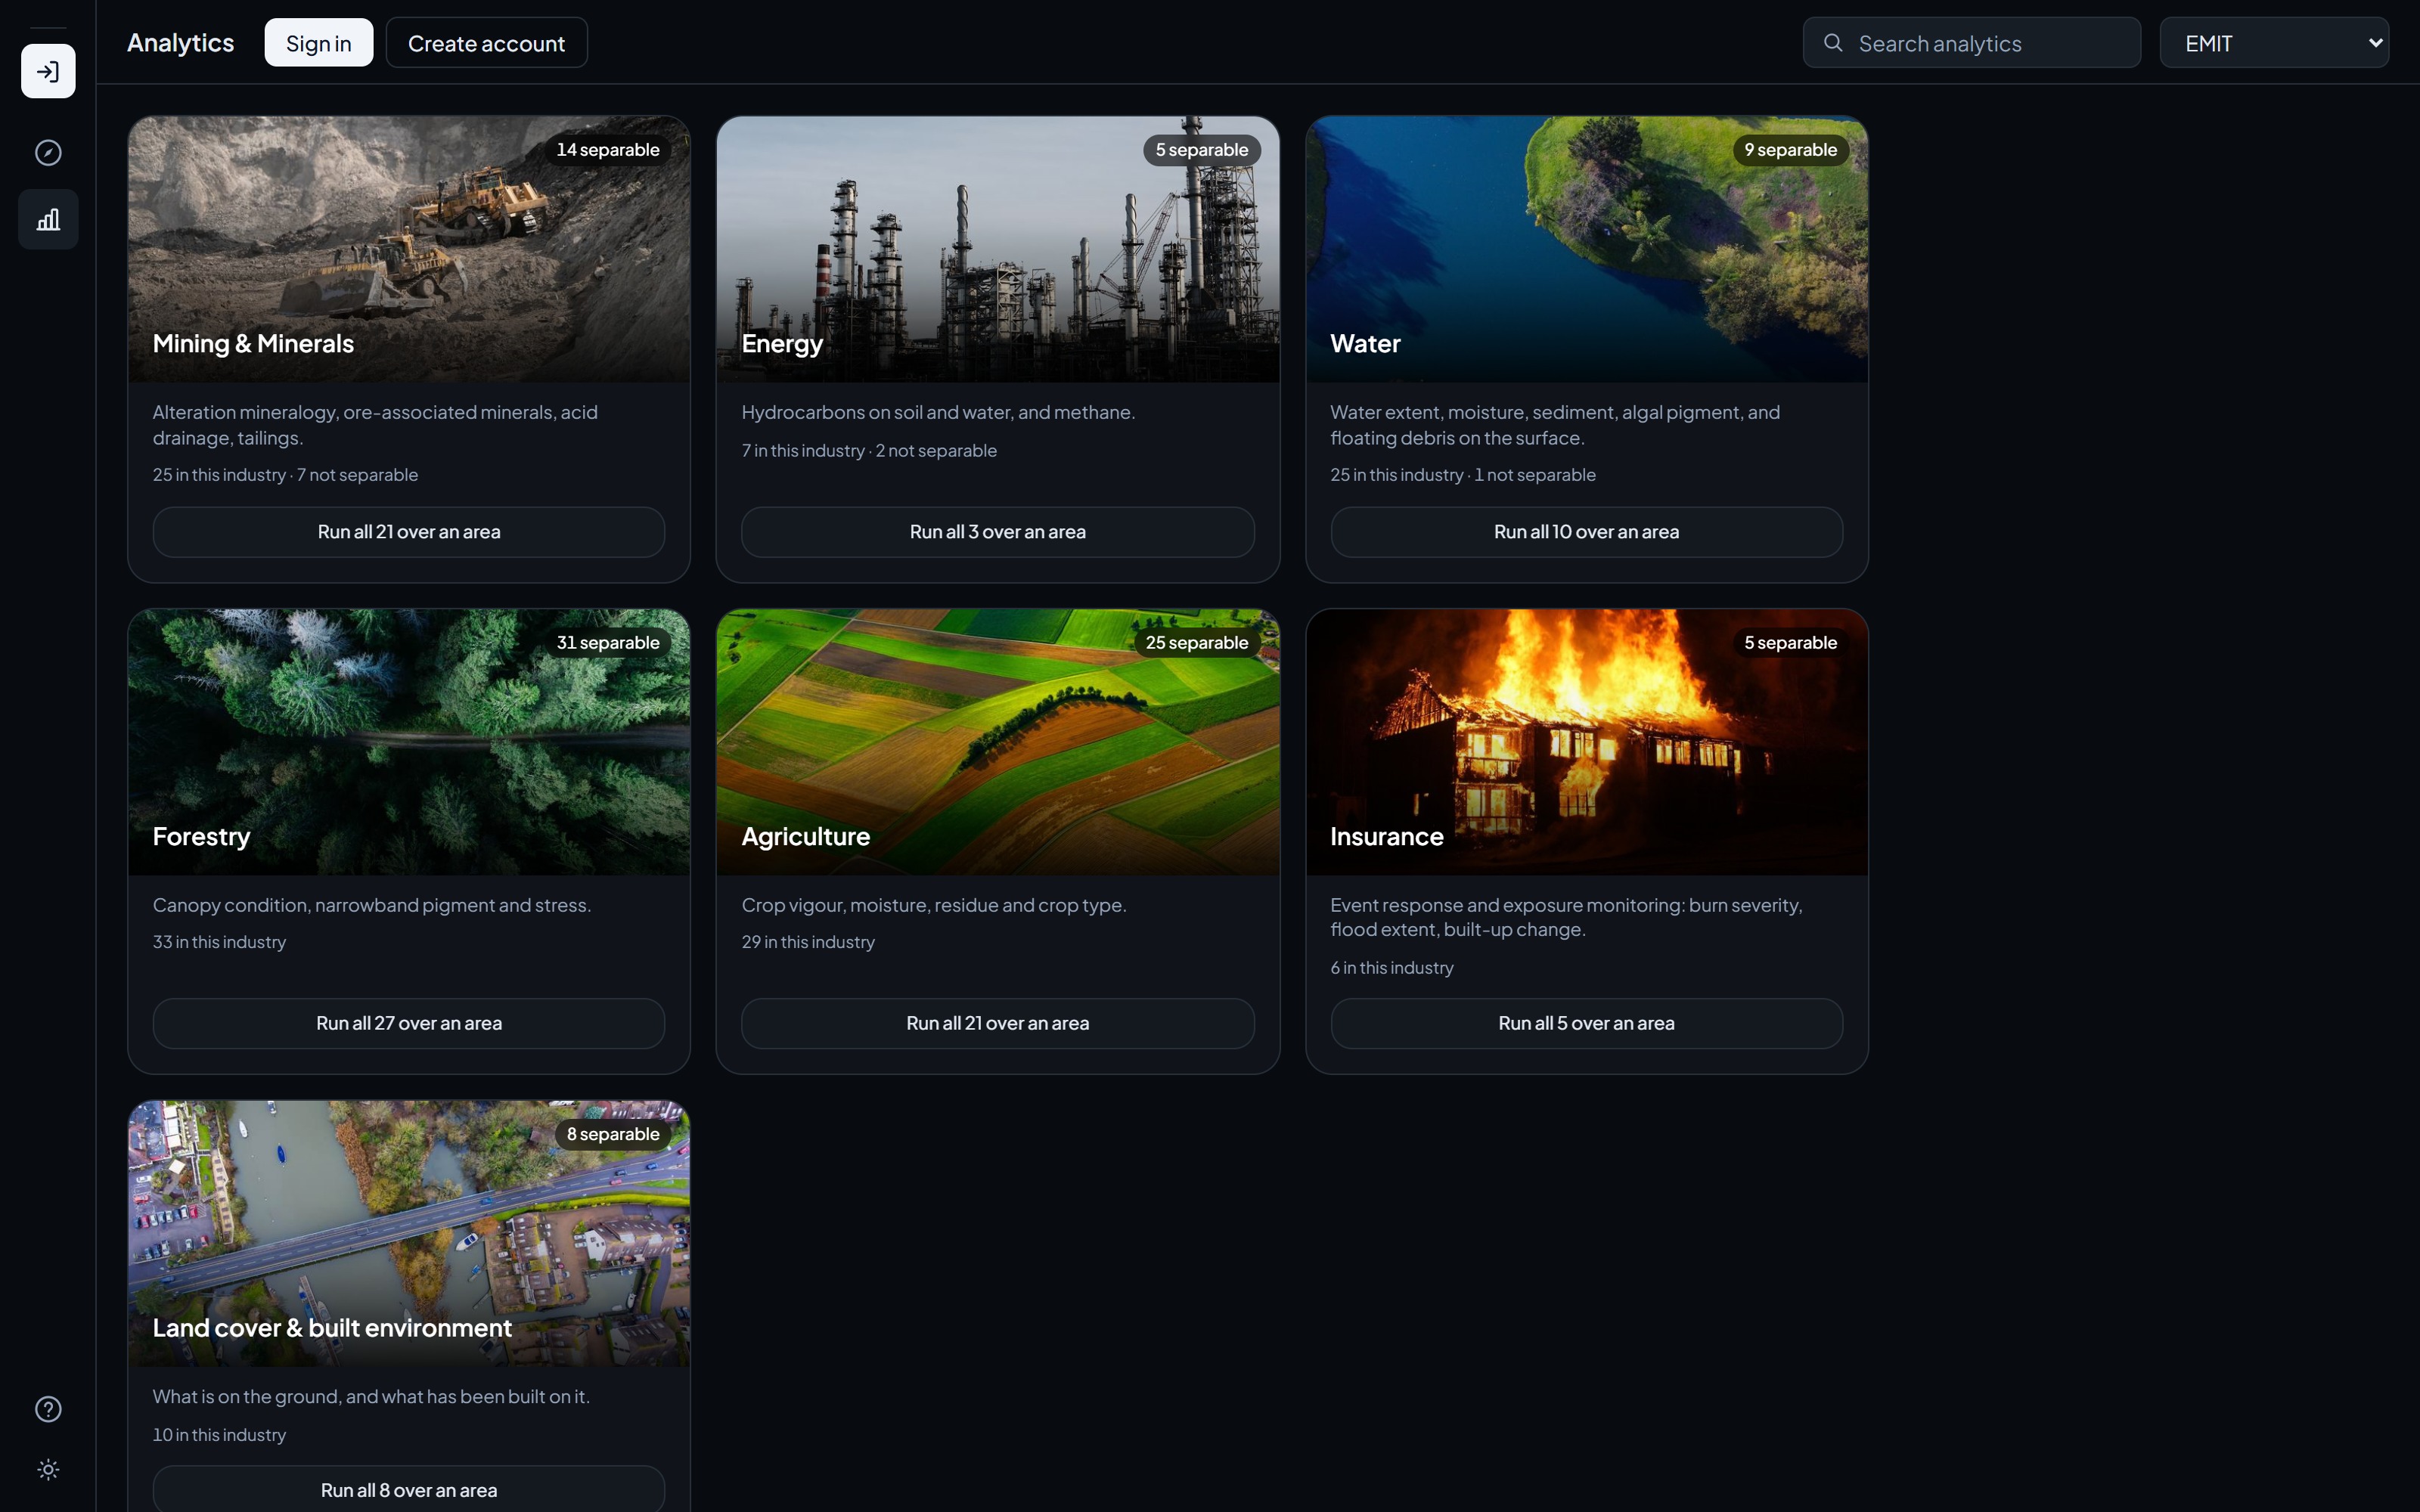Click 'Canopy condition, narrowband pigment' description

coord(372,905)
